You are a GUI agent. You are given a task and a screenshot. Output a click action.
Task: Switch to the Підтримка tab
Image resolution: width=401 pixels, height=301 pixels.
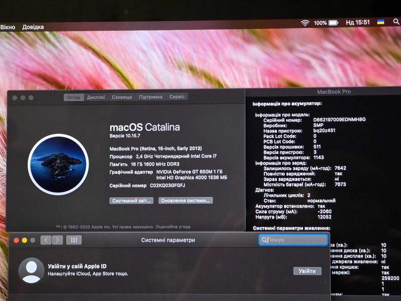click(x=150, y=97)
